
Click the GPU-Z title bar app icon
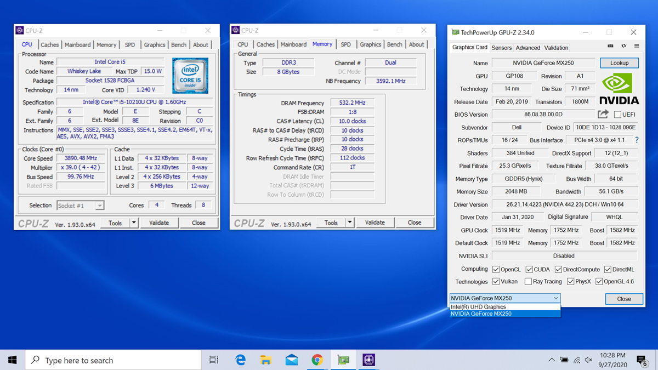pyautogui.click(x=455, y=32)
